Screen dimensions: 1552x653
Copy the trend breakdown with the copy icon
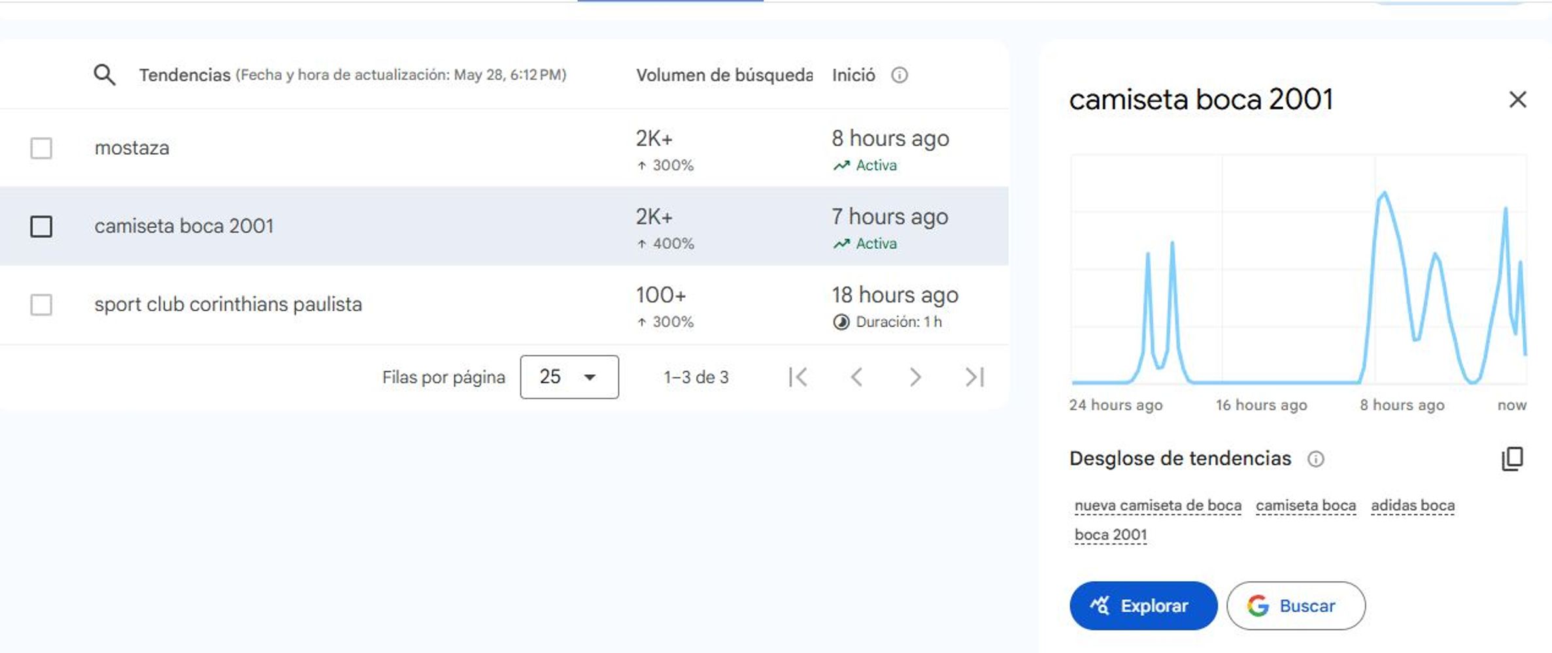click(x=1512, y=458)
